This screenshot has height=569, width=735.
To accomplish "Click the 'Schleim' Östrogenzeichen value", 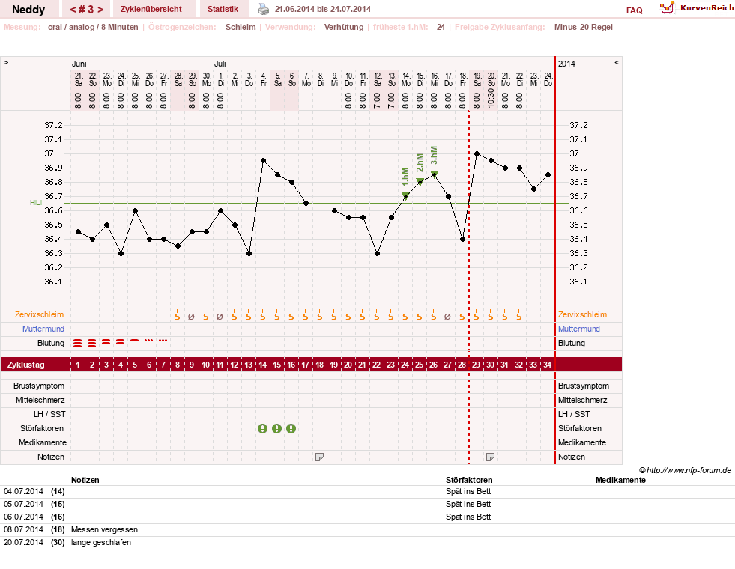I will [241, 27].
